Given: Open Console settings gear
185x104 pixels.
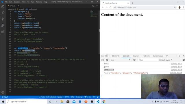Looking at the screenshot, I should click(184, 60).
